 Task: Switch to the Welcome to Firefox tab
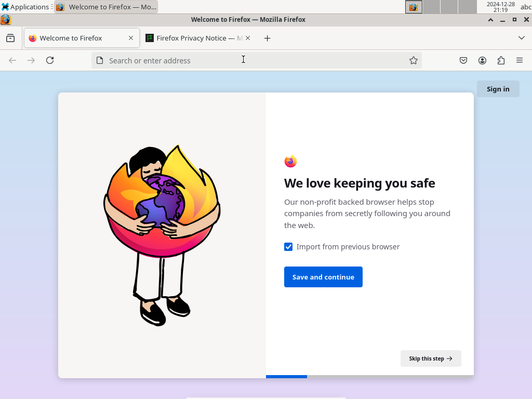click(82, 38)
